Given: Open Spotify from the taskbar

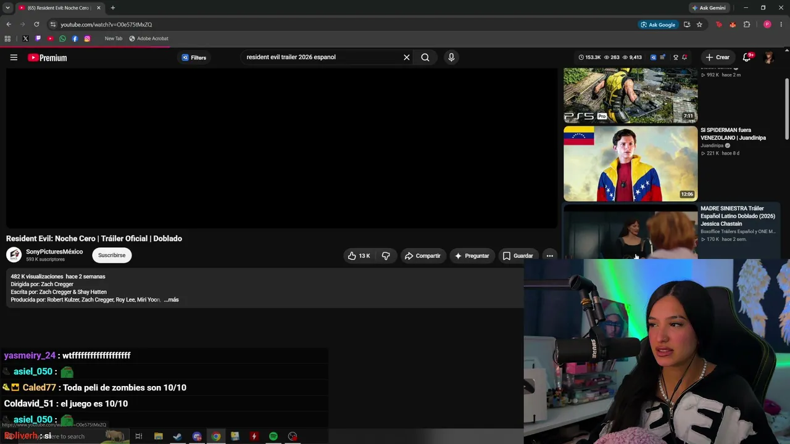Looking at the screenshot, I should [x=273, y=437].
